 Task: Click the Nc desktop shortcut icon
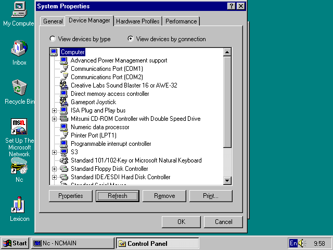(x=19, y=166)
